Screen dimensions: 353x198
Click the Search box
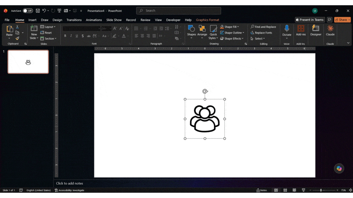pos(179,11)
